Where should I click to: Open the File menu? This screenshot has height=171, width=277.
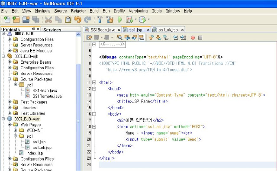[x=4, y=11]
